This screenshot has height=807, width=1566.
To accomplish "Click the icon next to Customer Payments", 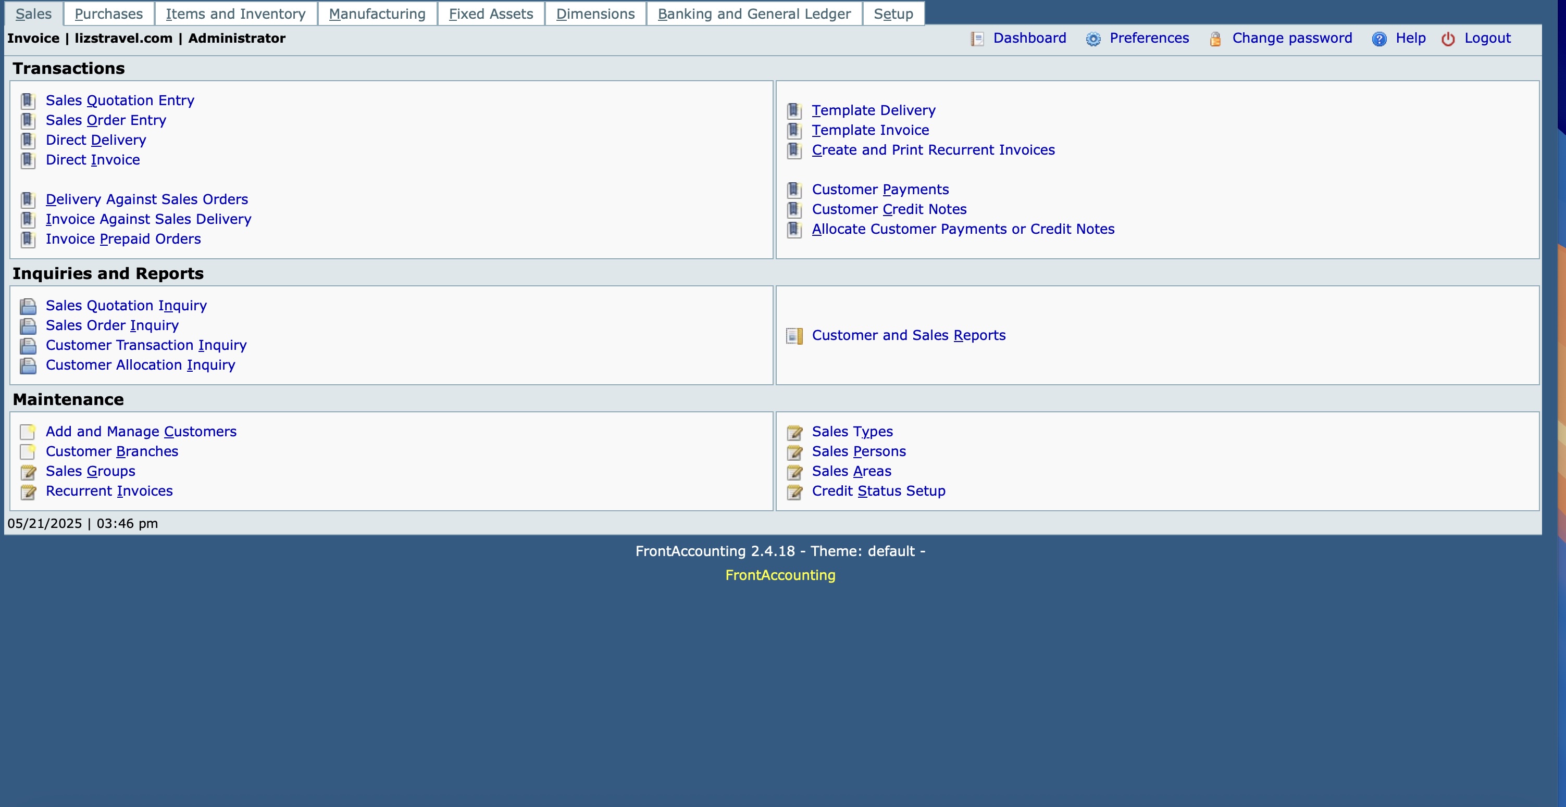I will pos(794,189).
